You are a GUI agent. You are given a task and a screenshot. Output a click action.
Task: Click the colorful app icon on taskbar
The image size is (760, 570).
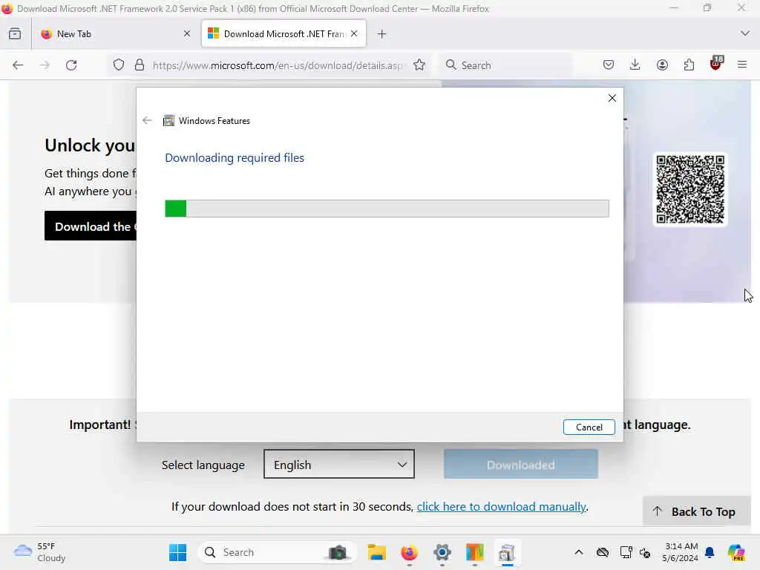point(474,552)
